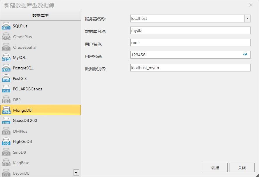This screenshot has width=259, height=177.
Task: Click the OraclePlus database icon
Action: 6,36
